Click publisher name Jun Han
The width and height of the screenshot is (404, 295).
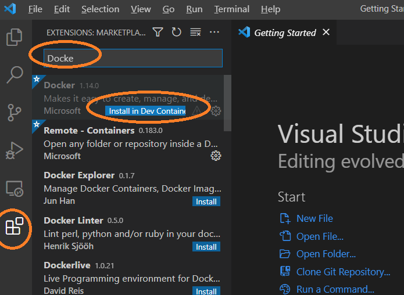pyautogui.click(x=59, y=201)
